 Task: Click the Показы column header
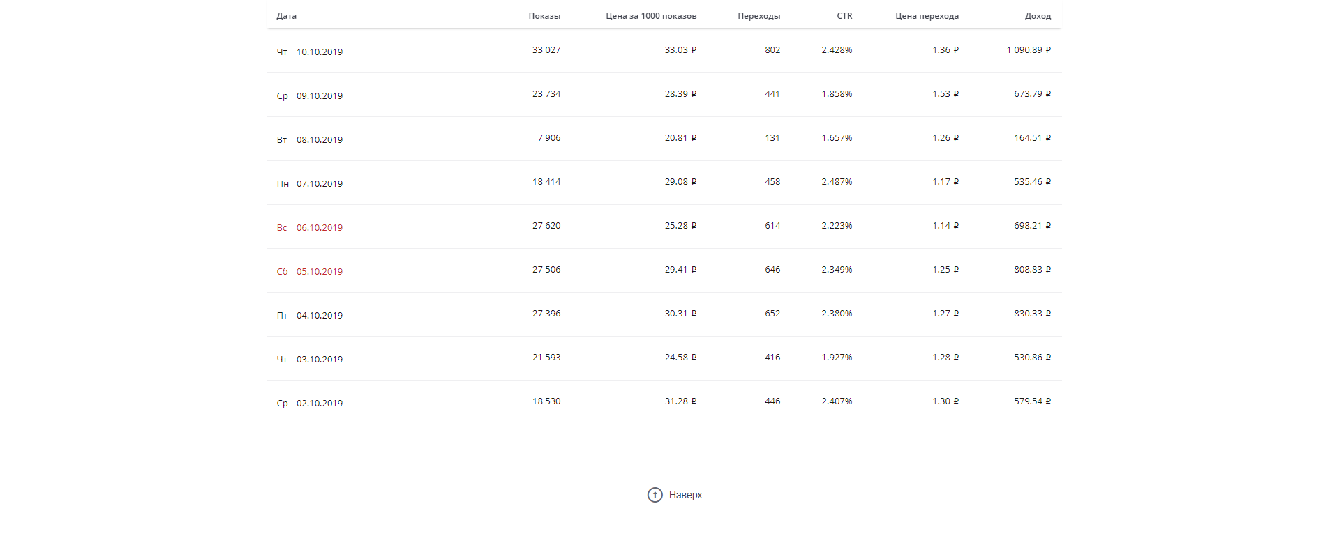click(544, 16)
